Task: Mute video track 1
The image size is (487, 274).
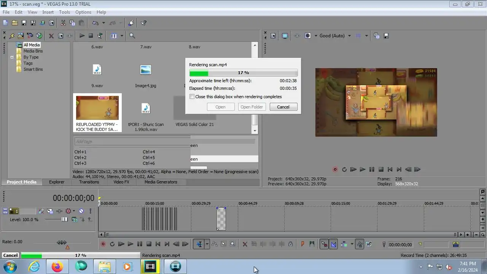Action: click(81, 211)
